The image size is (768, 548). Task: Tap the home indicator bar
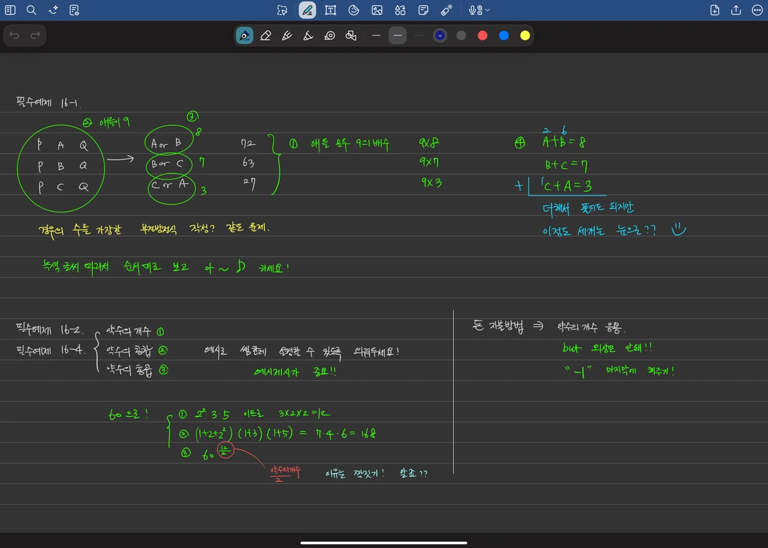coord(384,544)
